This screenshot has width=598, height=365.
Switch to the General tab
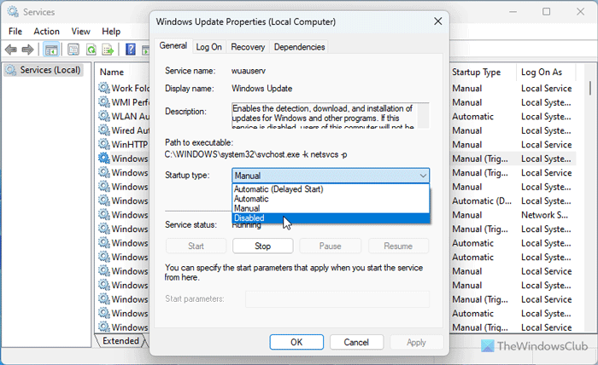[x=173, y=46]
